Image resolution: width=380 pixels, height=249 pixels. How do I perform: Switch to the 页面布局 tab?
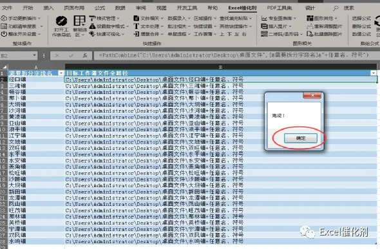[x=74, y=8]
